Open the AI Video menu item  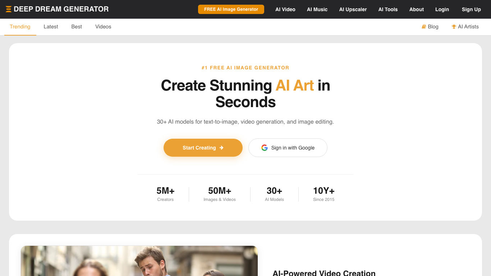pos(285,9)
